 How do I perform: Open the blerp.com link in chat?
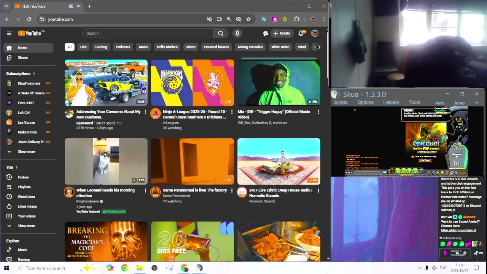pos(458,230)
